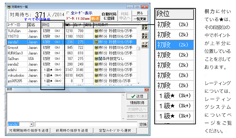Sort by the 対局条件 column header

115,25
